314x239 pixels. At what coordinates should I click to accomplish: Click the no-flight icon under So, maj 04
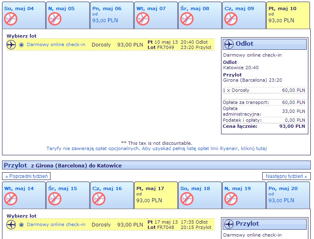[11, 19]
